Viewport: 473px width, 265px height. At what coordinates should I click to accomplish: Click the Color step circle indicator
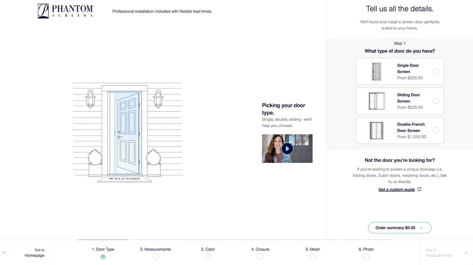208,257
